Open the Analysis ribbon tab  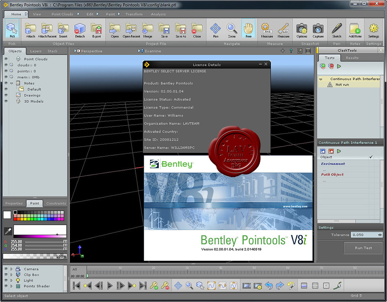(158, 14)
